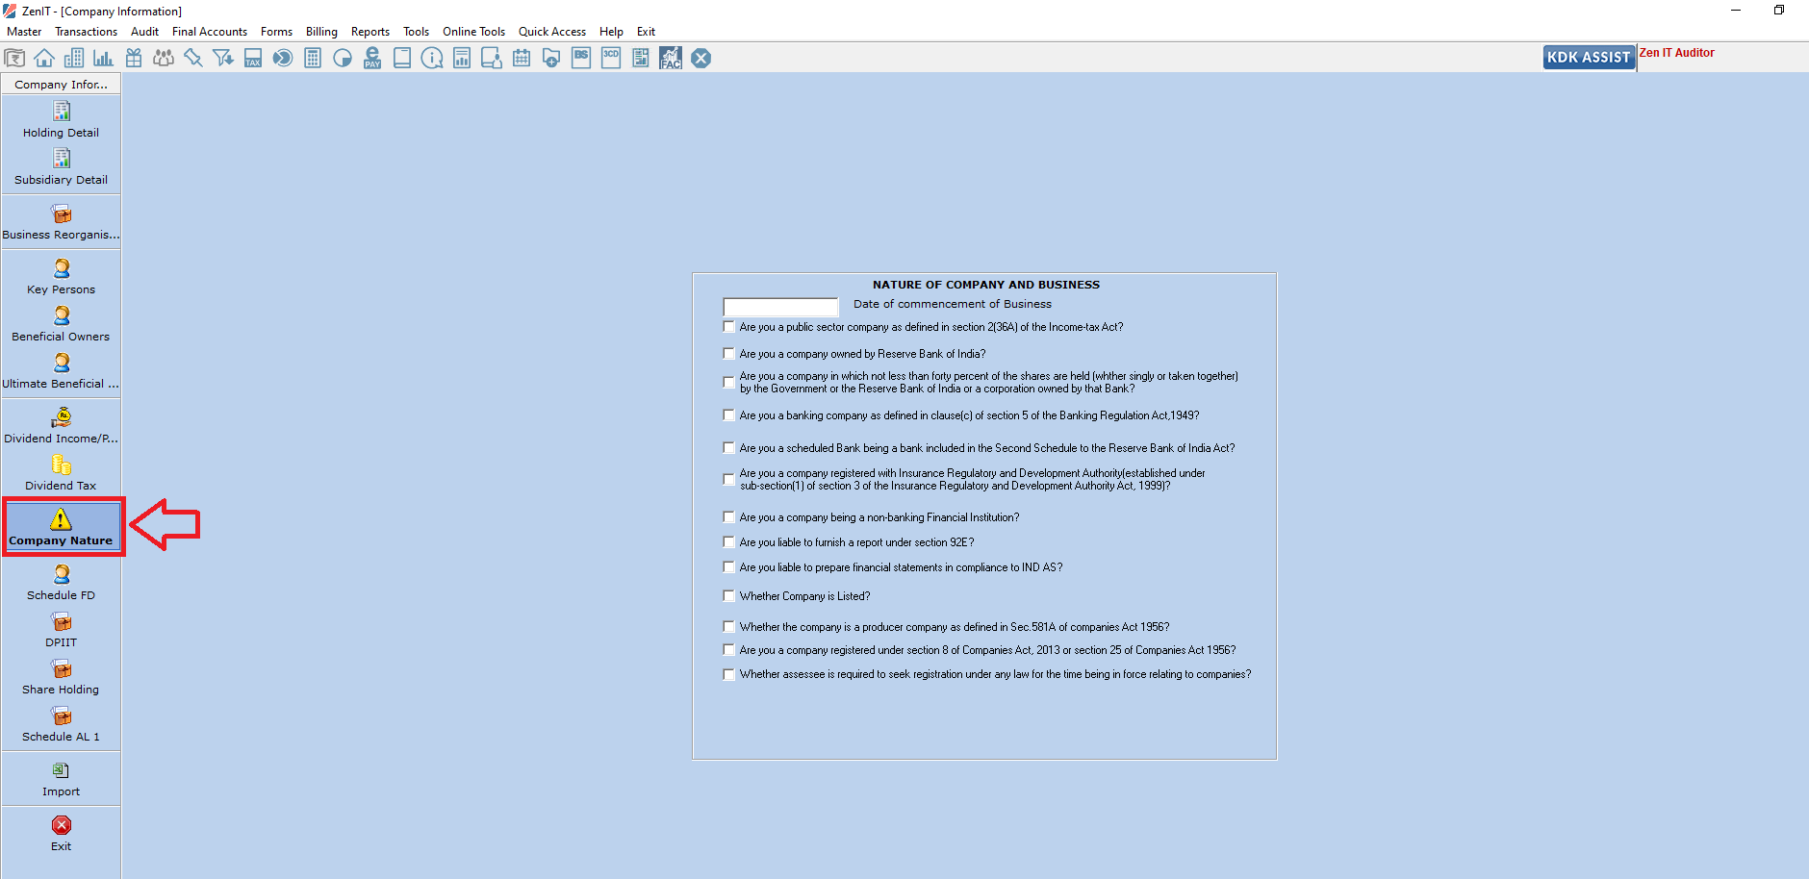Click the bar chart toolbar icon
Screen dimensions: 1809x879
coord(104,58)
